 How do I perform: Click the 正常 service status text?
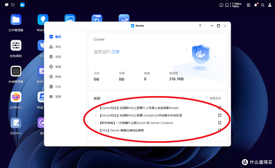[115, 52]
